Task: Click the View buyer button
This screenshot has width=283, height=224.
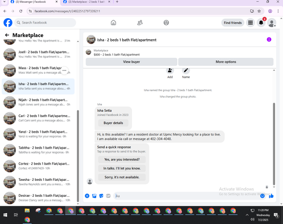Action: click(x=131, y=62)
